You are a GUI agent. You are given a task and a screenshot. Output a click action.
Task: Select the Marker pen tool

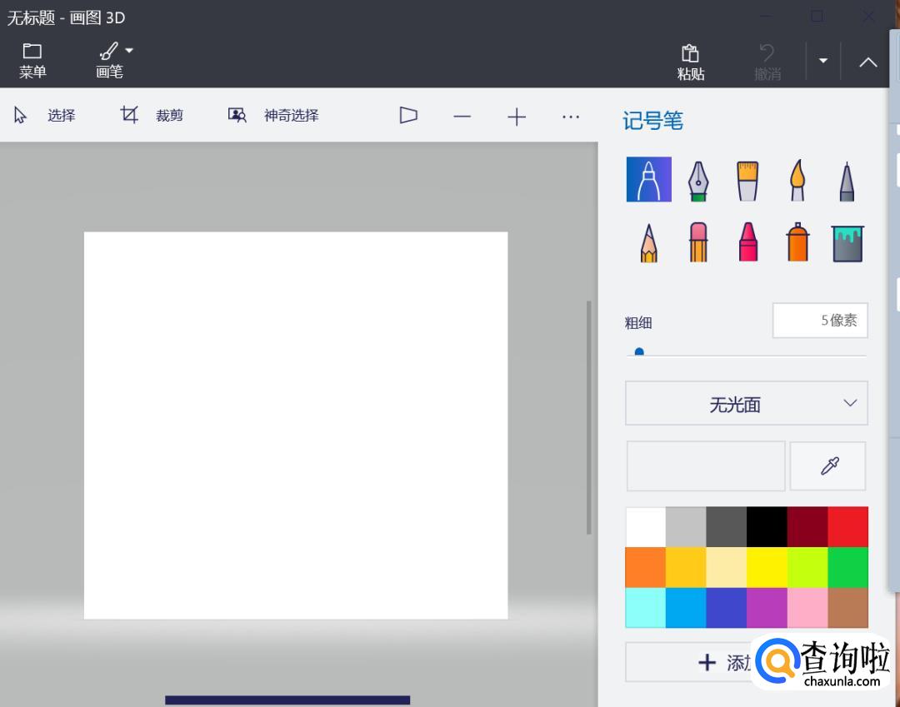(648, 180)
